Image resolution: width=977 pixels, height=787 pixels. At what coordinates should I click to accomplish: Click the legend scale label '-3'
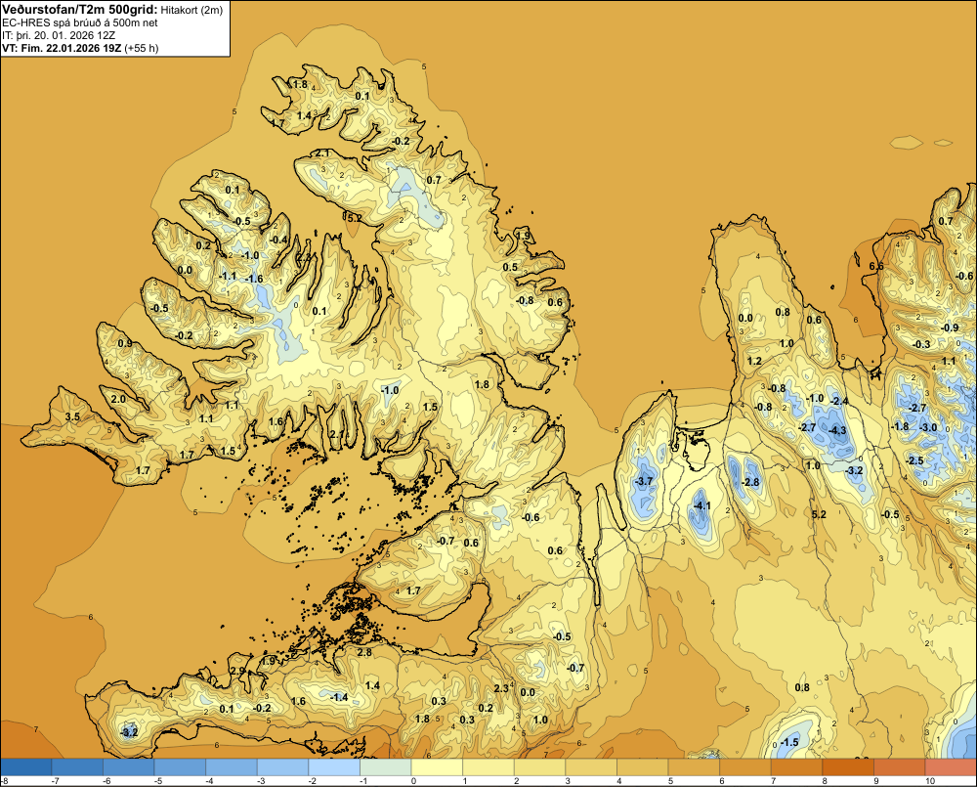coord(261,781)
